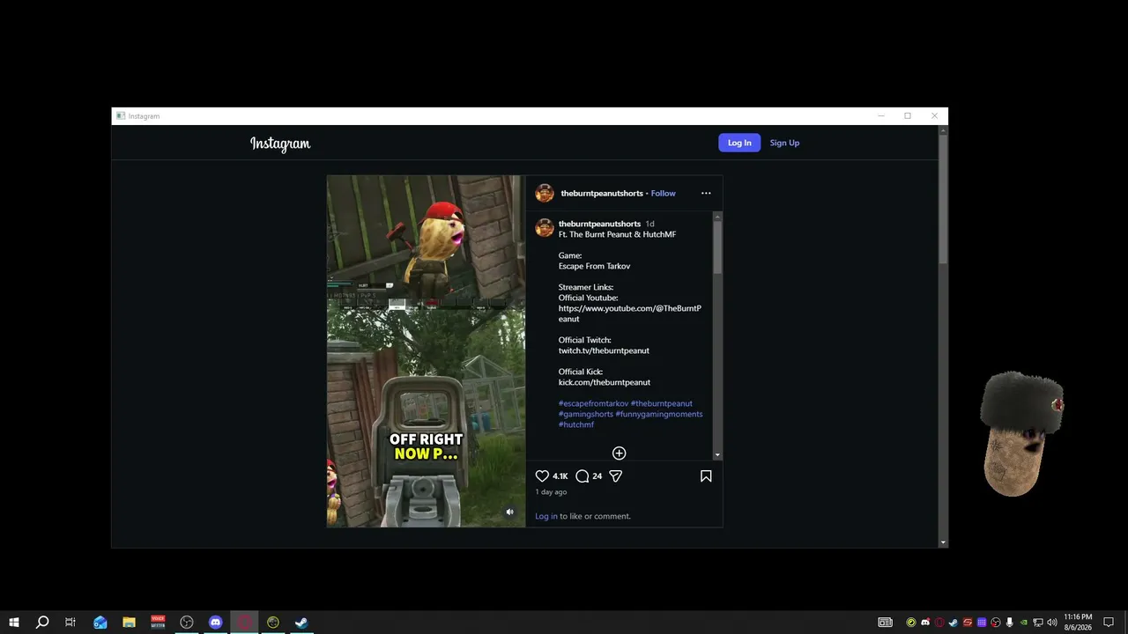Open Discord from the taskbar
Screen dimensions: 1128x634
coord(216,623)
